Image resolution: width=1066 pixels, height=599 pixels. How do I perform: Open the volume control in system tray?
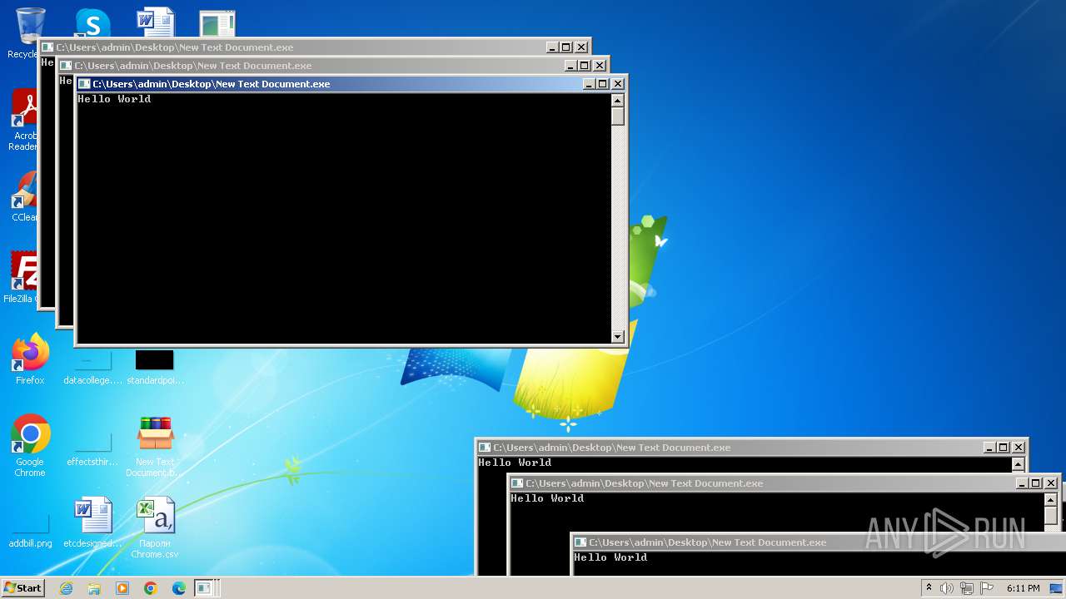(x=947, y=588)
